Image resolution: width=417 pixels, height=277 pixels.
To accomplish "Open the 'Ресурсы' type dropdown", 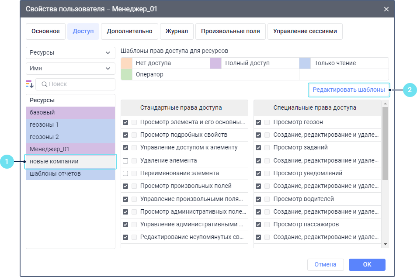I will coord(70,53).
